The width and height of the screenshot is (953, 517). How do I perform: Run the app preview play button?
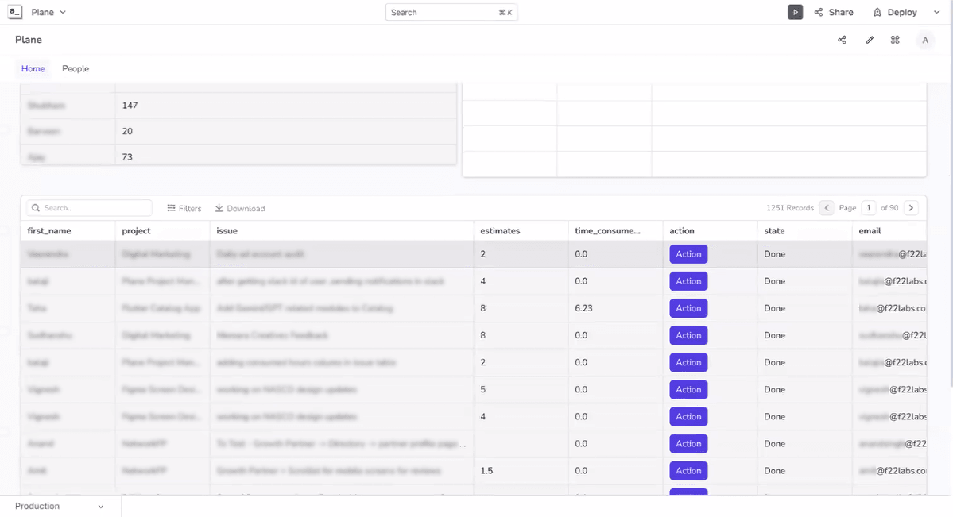point(795,12)
